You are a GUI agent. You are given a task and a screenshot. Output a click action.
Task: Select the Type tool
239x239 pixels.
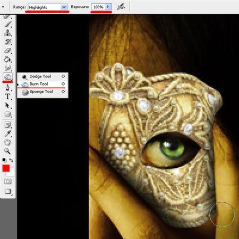7,97
